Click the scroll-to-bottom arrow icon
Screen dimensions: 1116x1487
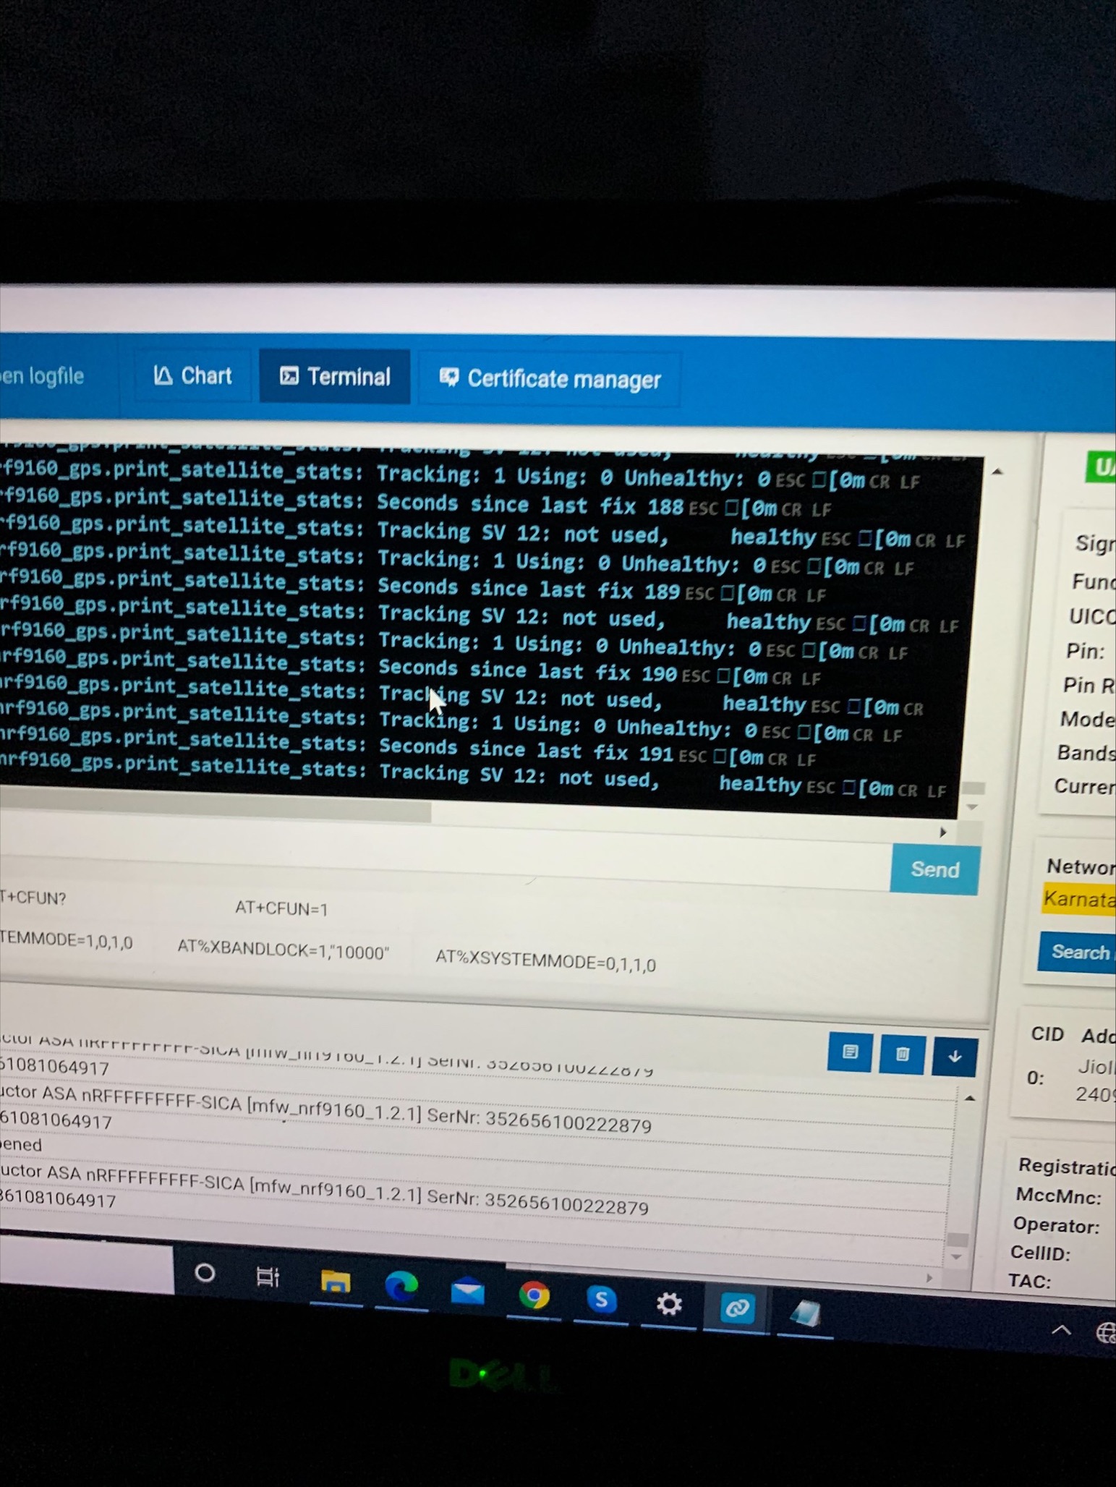(x=955, y=1057)
